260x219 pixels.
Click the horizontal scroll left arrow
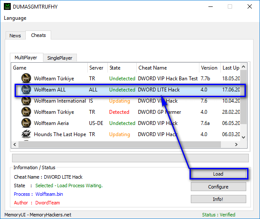click(15, 144)
